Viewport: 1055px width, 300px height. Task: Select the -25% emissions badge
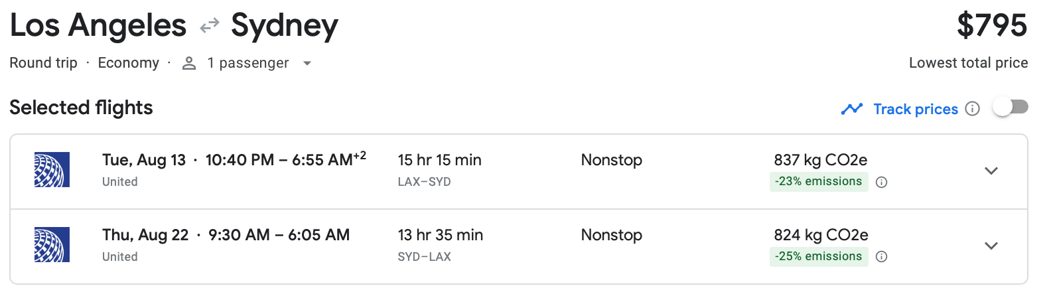819,257
